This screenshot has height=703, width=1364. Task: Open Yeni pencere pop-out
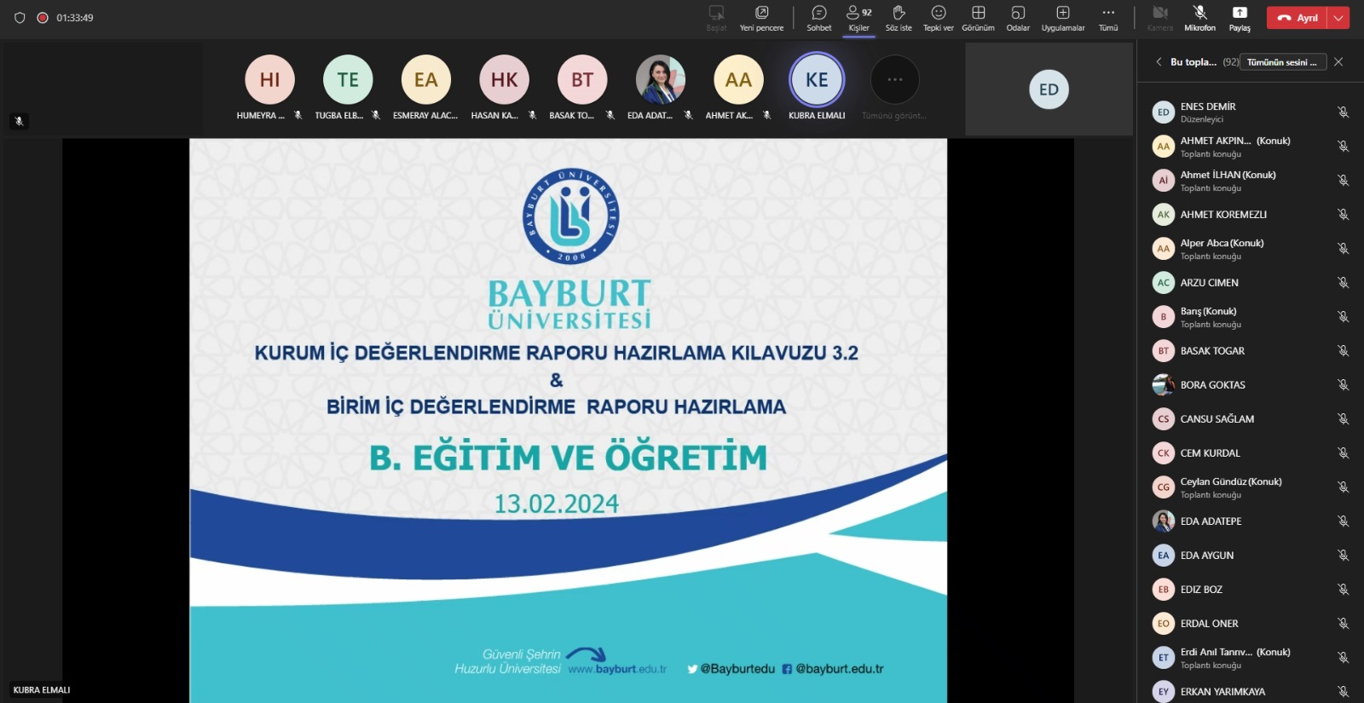pyautogui.click(x=761, y=18)
